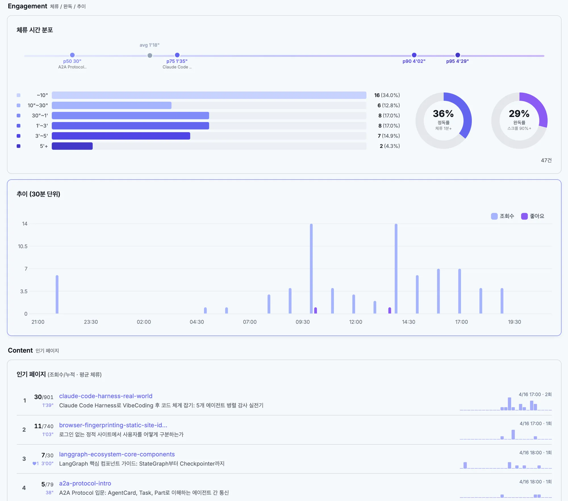Click the p90 4'02" percentile dot
Viewport: 568px width, 501px height.
[414, 55]
